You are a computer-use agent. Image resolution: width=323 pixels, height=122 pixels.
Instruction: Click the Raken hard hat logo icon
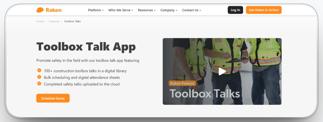(40, 10)
